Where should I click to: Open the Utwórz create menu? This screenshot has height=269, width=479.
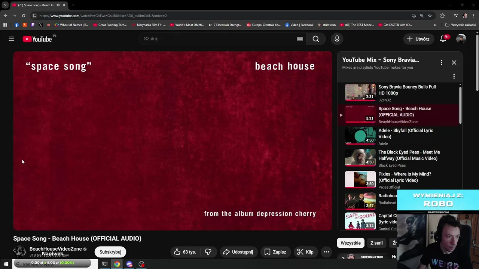(418, 39)
